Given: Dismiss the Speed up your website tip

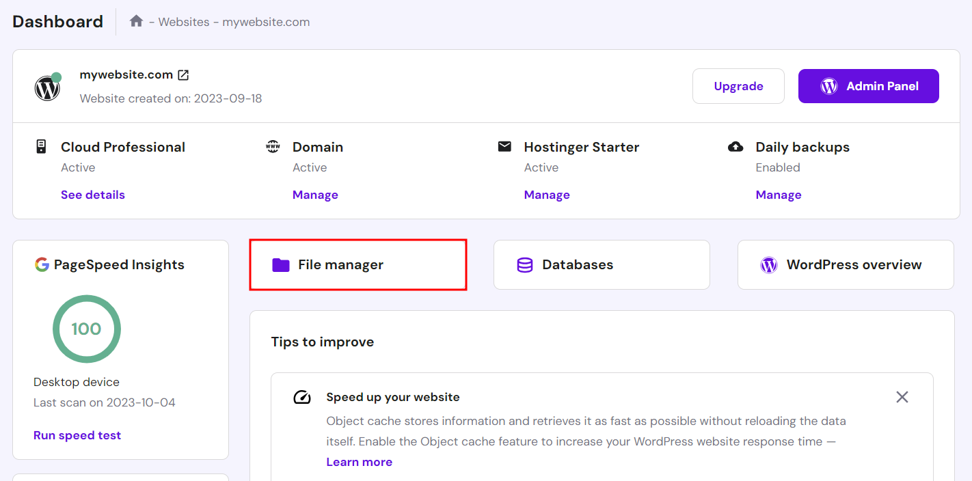Looking at the screenshot, I should [x=902, y=396].
